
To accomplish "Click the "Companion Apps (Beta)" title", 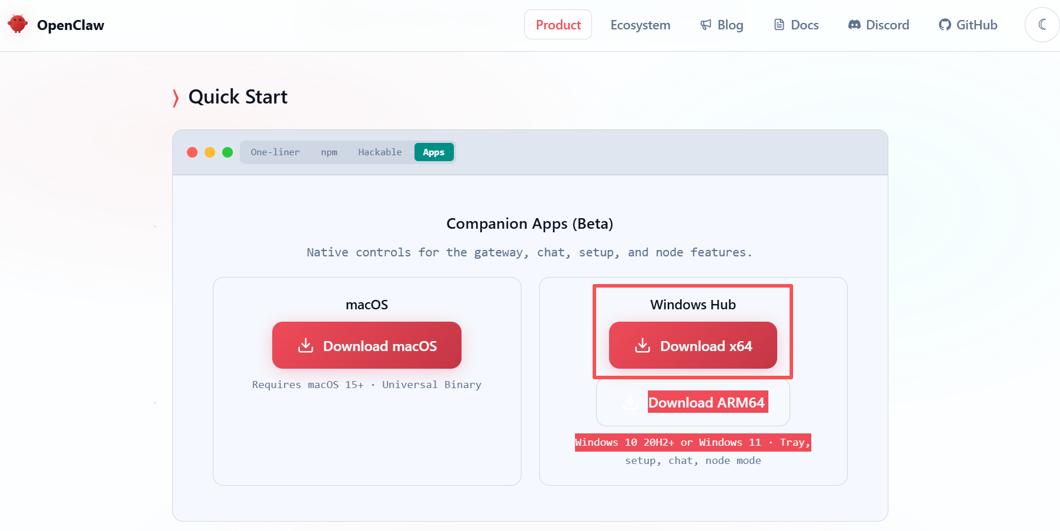I will [530, 224].
